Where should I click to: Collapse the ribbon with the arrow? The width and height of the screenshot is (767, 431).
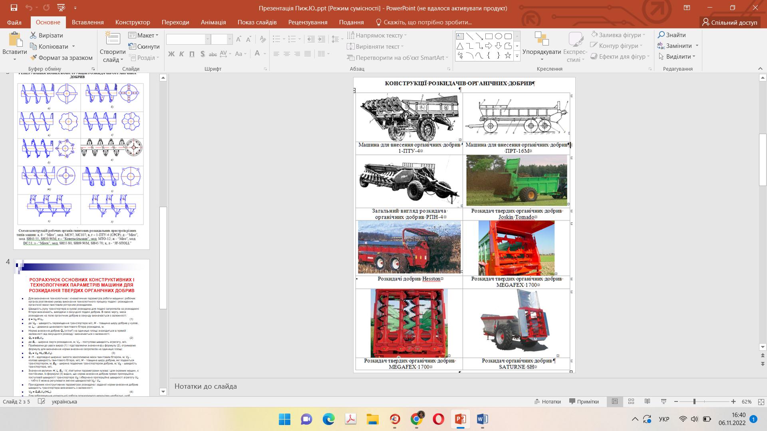click(760, 69)
